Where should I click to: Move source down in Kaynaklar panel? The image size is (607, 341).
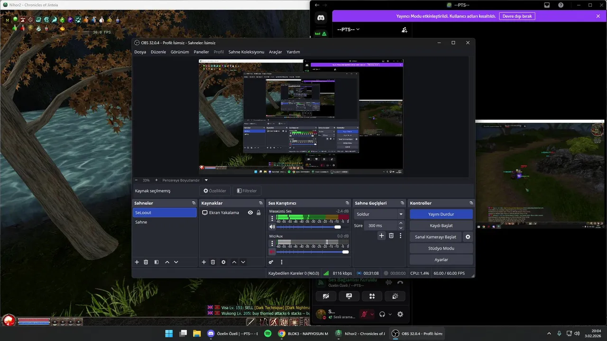[243, 262]
